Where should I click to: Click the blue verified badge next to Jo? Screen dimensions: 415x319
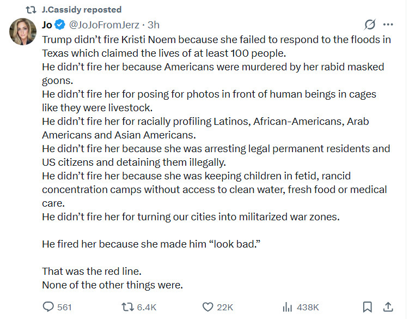(60, 25)
